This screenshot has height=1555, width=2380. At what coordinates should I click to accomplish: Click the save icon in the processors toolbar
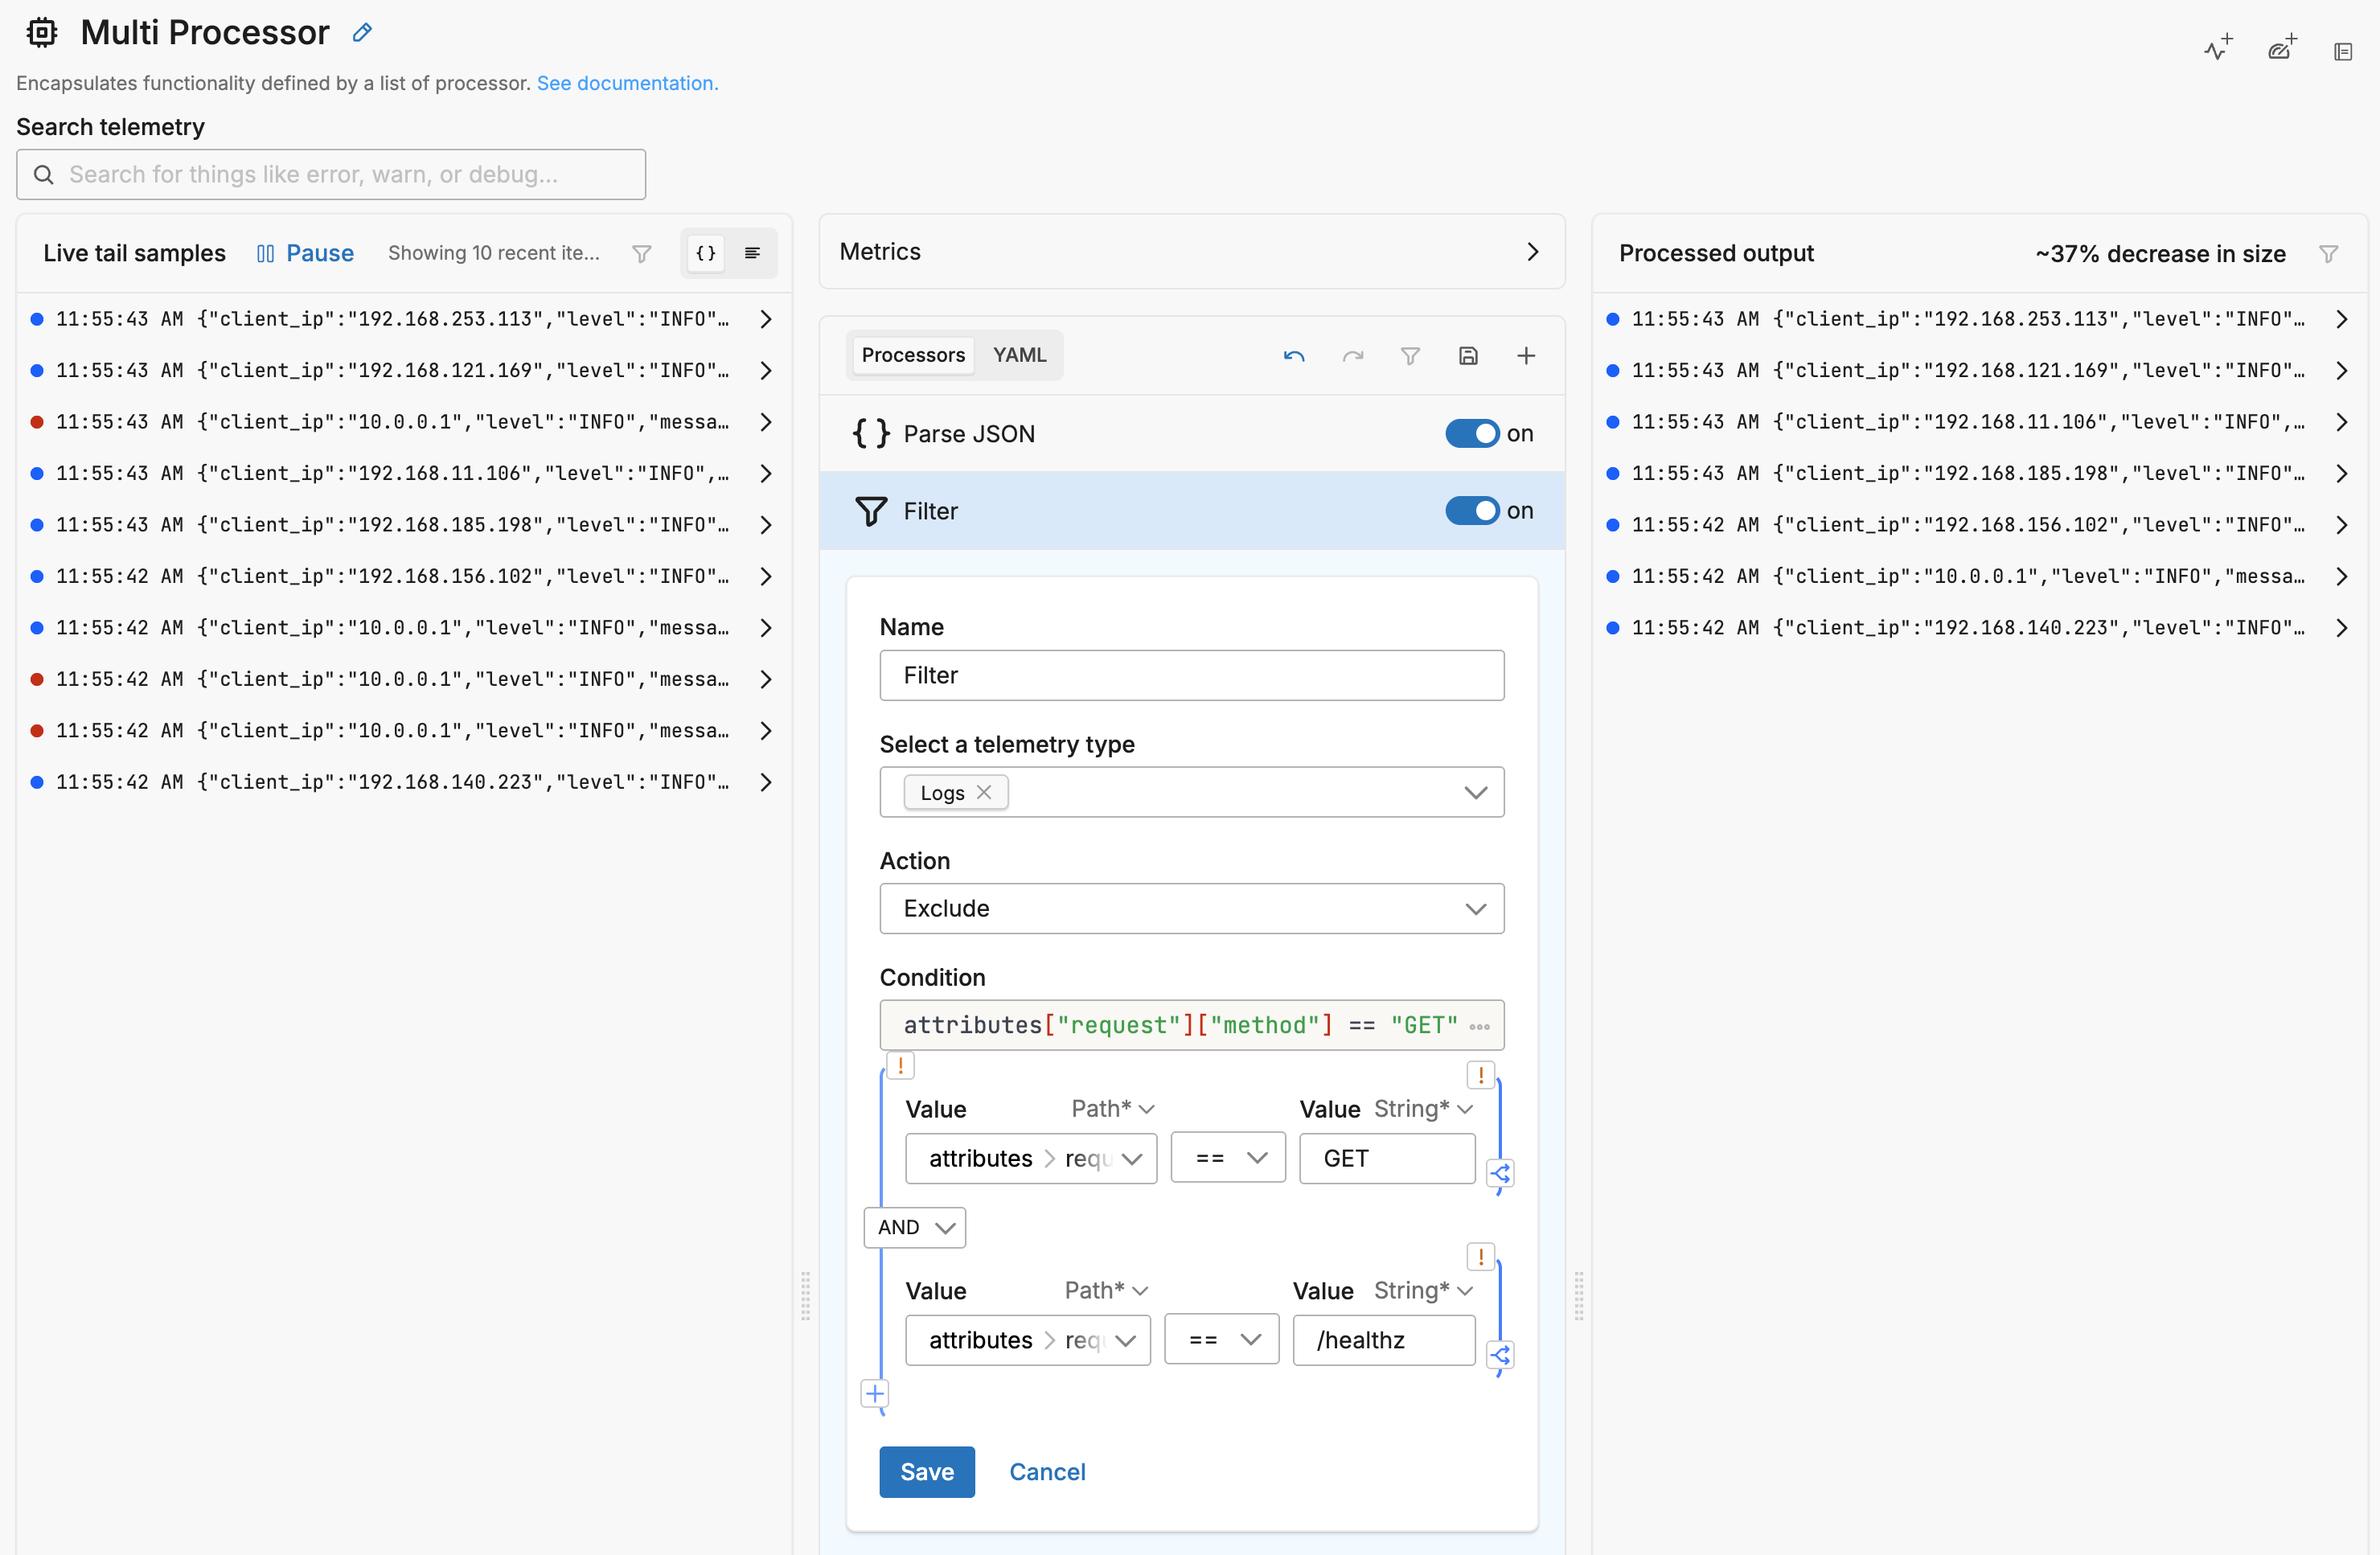(1468, 355)
